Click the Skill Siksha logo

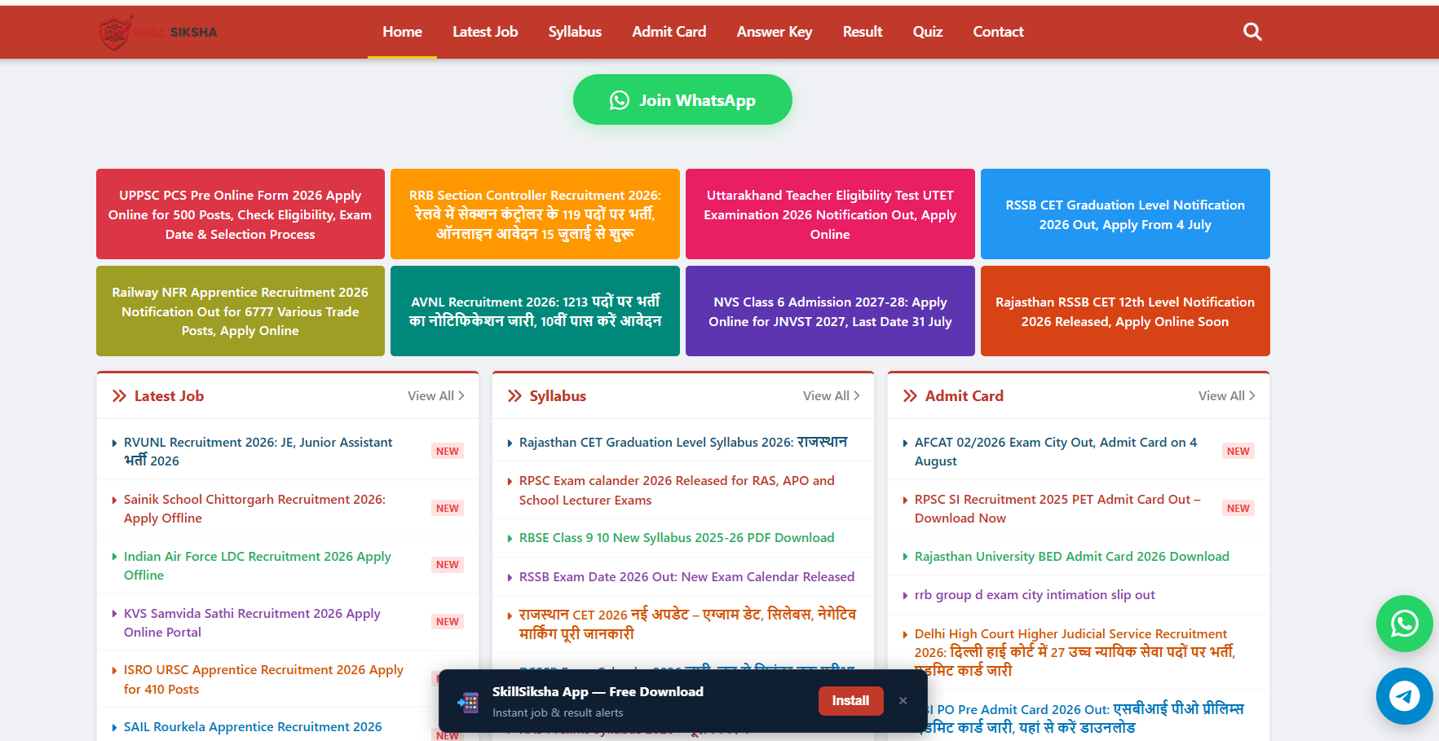[x=158, y=32]
